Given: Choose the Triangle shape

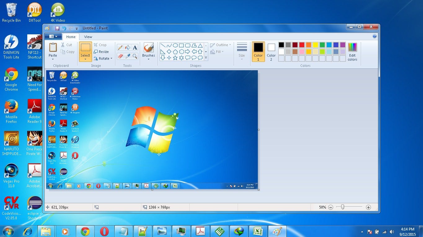Looking at the screenshot, I should coord(200,45).
